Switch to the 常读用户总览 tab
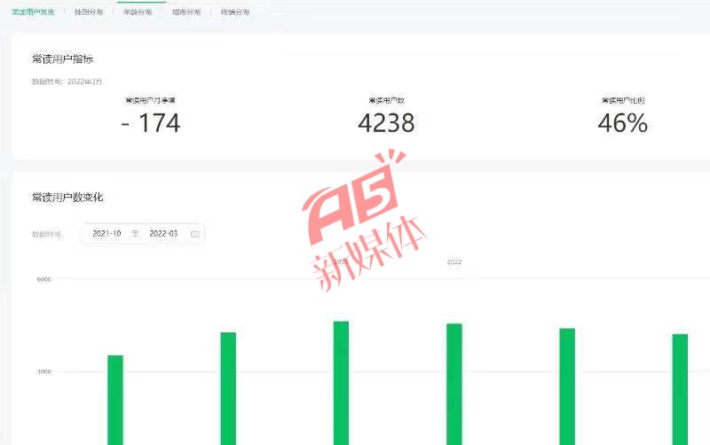The width and height of the screenshot is (710, 445). [x=33, y=12]
